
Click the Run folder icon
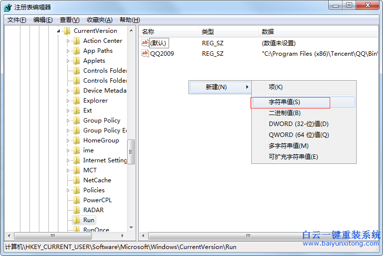tap(76, 220)
